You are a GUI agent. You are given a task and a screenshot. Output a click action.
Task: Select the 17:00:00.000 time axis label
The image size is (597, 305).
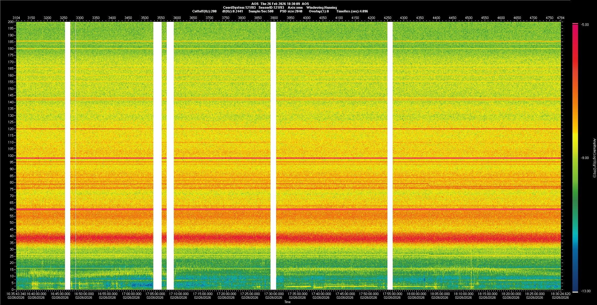[x=131, y=293]
